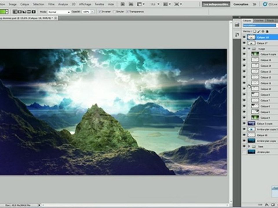
Task: Click the green gradient preview swatch
Action: [x=3, y=12]
